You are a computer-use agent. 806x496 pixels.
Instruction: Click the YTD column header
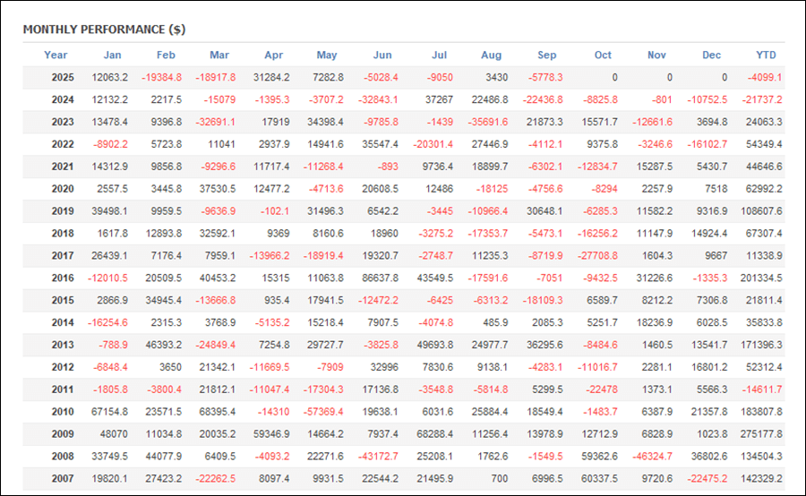(766, 55)
